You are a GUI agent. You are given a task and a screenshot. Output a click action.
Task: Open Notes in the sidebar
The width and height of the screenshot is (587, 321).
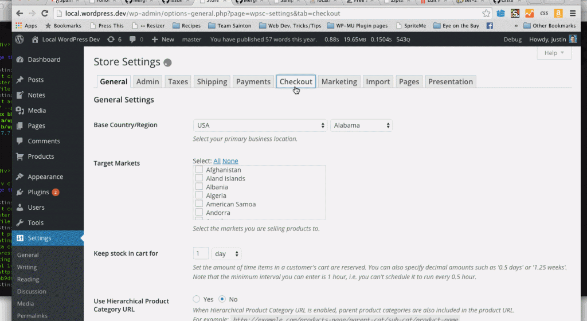36,95
